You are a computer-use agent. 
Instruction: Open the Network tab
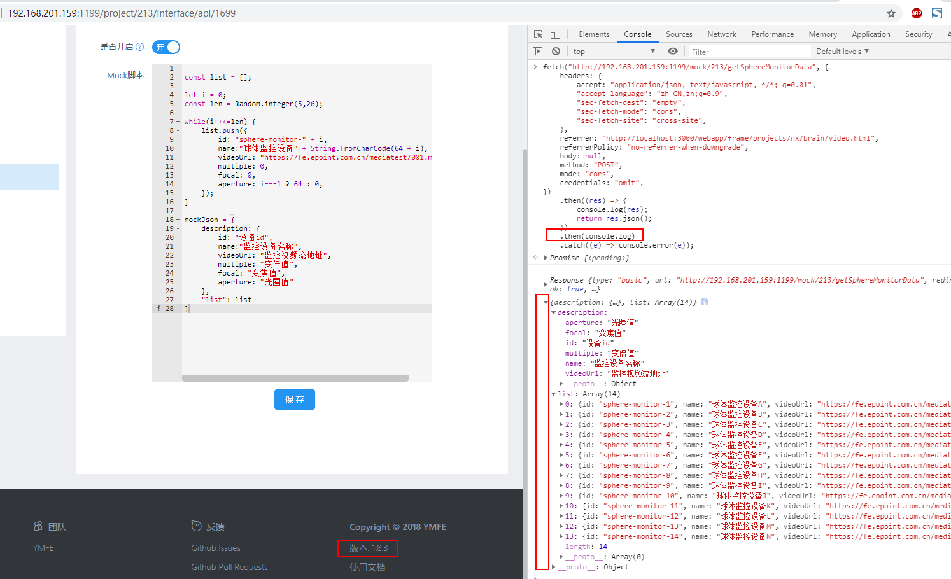point(722,34)
